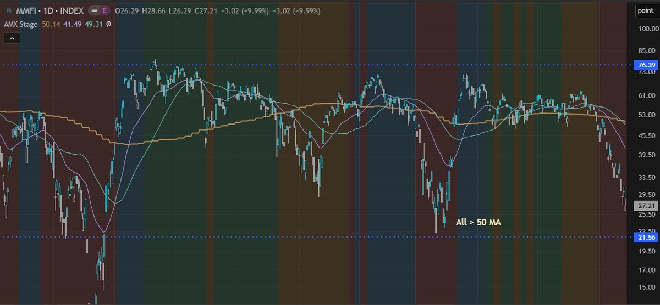Click the 15.00 price axis label
660x305 pixels.
point(647,287)
